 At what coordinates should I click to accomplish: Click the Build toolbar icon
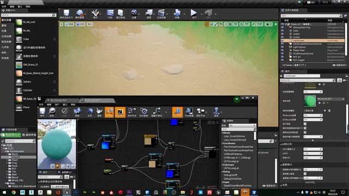[177, 14]
